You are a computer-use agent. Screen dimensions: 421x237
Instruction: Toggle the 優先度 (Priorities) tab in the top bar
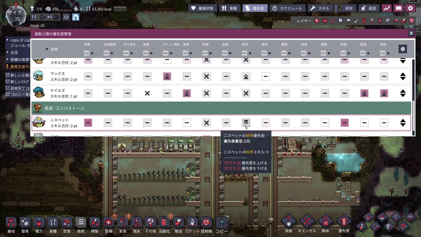tap(255, 8)
